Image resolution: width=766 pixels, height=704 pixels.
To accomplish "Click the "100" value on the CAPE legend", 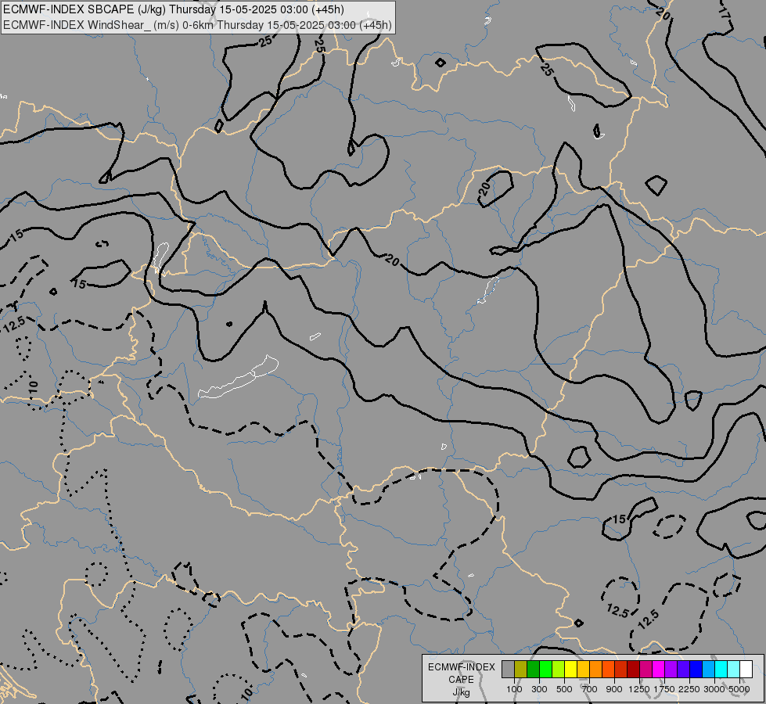I will tap(514, 689).
